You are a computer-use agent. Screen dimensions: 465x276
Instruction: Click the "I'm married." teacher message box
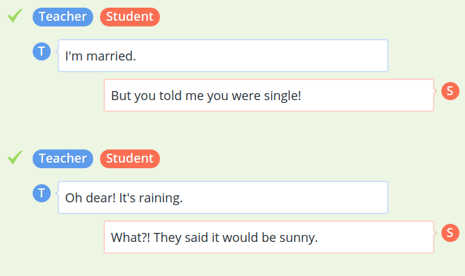tap(223, 56)
